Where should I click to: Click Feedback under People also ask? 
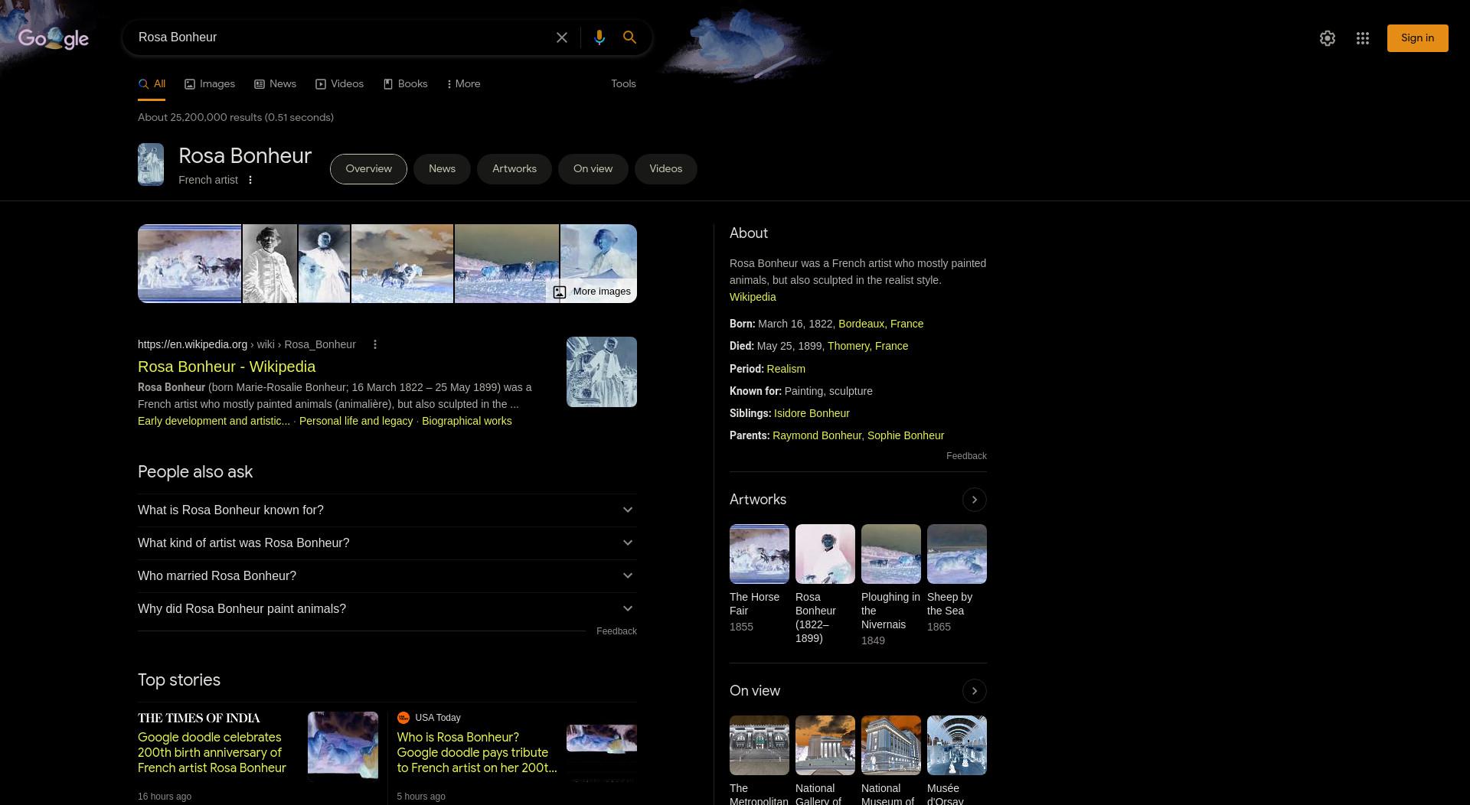click(x=616, y=631)
